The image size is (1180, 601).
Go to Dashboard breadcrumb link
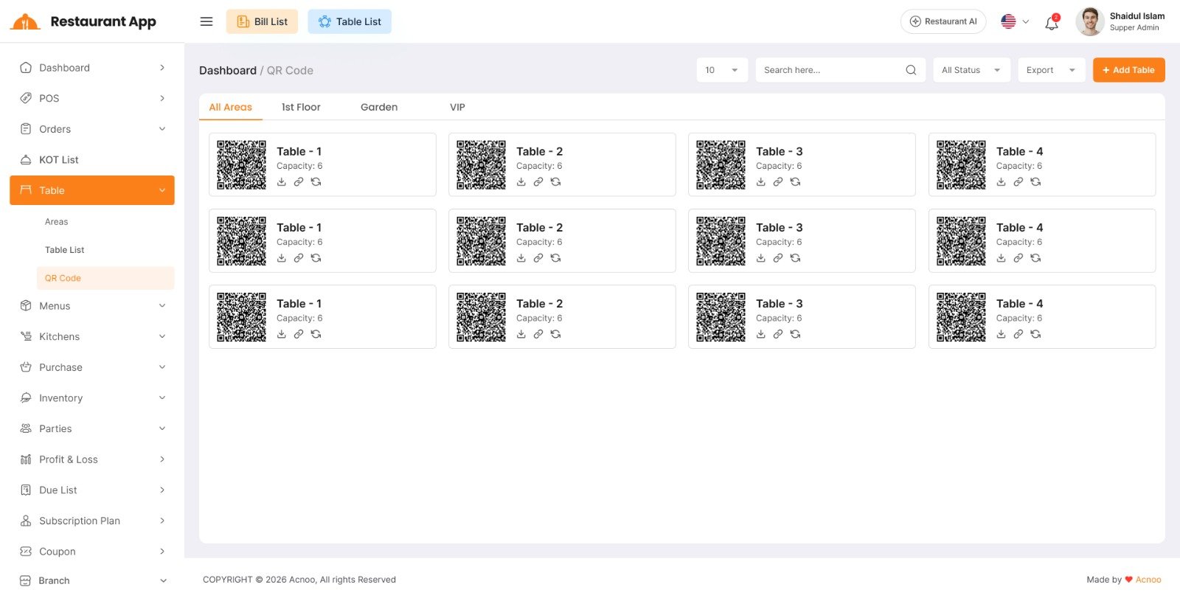[228, 71]
